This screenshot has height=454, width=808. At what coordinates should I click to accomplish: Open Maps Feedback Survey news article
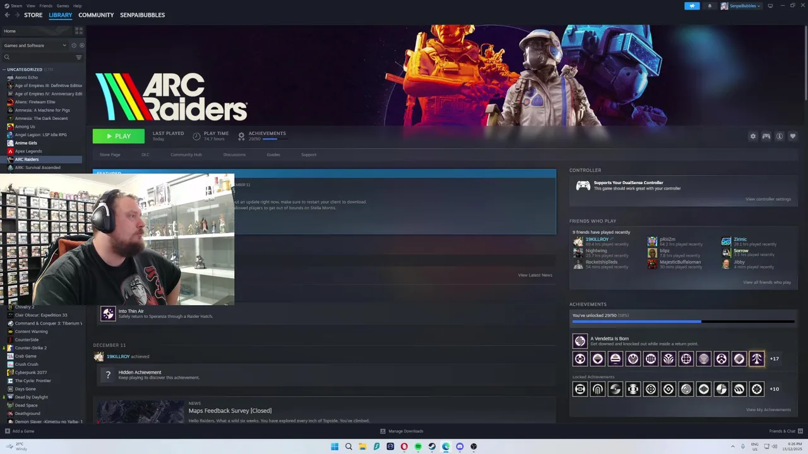point(230,410)
